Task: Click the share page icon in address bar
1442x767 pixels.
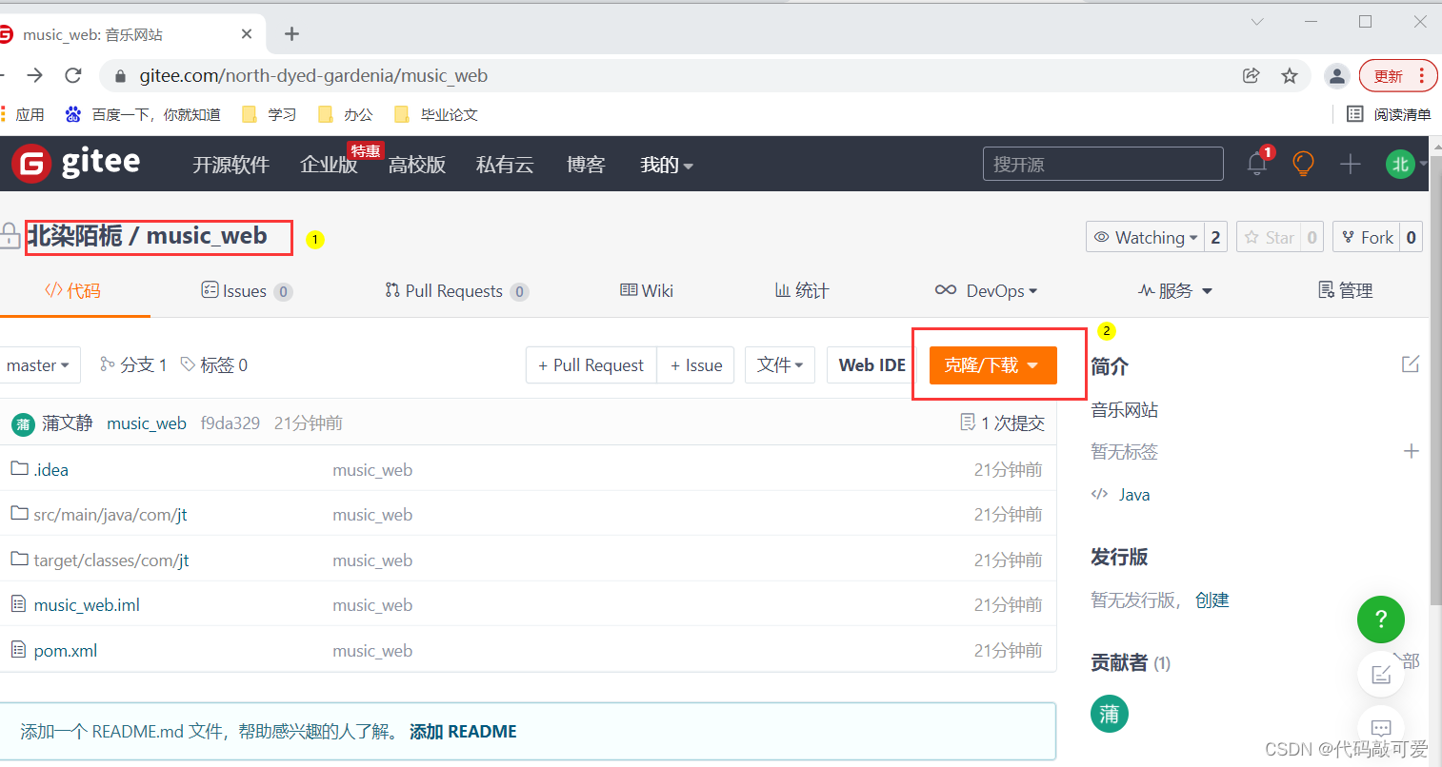Action: pos(1252,75)
